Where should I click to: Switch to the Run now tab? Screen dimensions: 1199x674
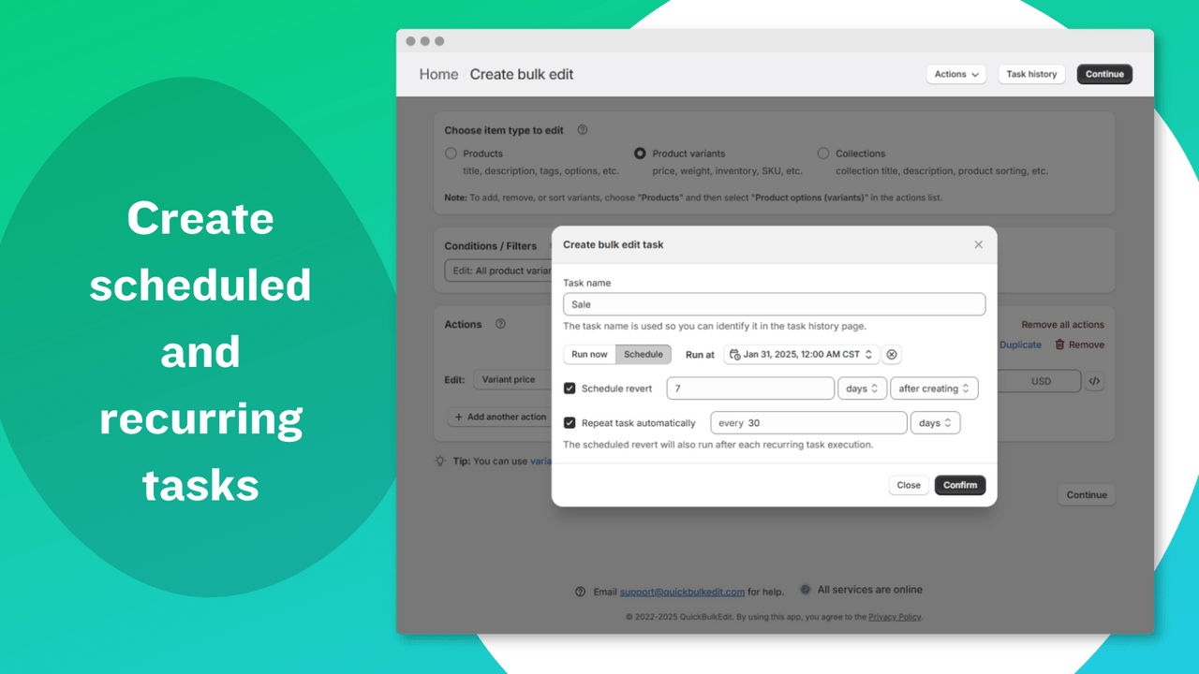click(x=588, y=354)
